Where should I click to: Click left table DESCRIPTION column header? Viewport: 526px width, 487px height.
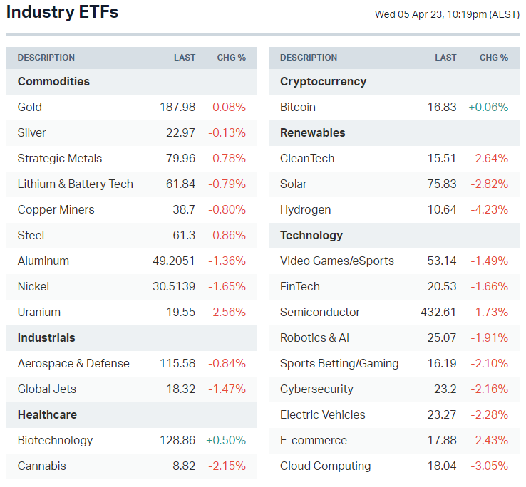coord(46,58)
